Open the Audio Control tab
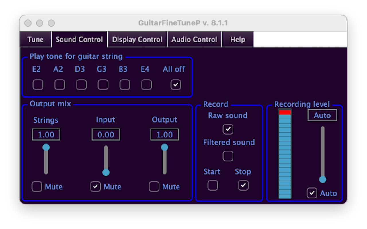 [x=194, y=40]
